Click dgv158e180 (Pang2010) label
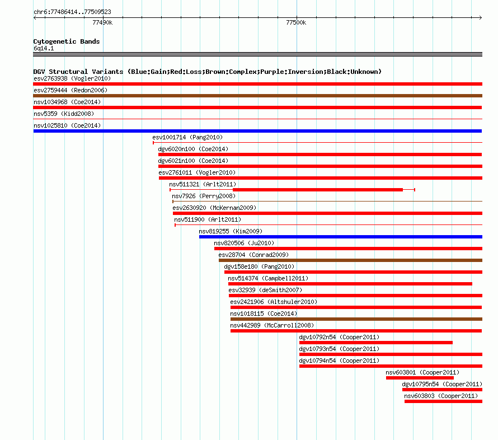The height and width of the screenshot is (440, 498). pyautogui.click(x=259, y=266)
